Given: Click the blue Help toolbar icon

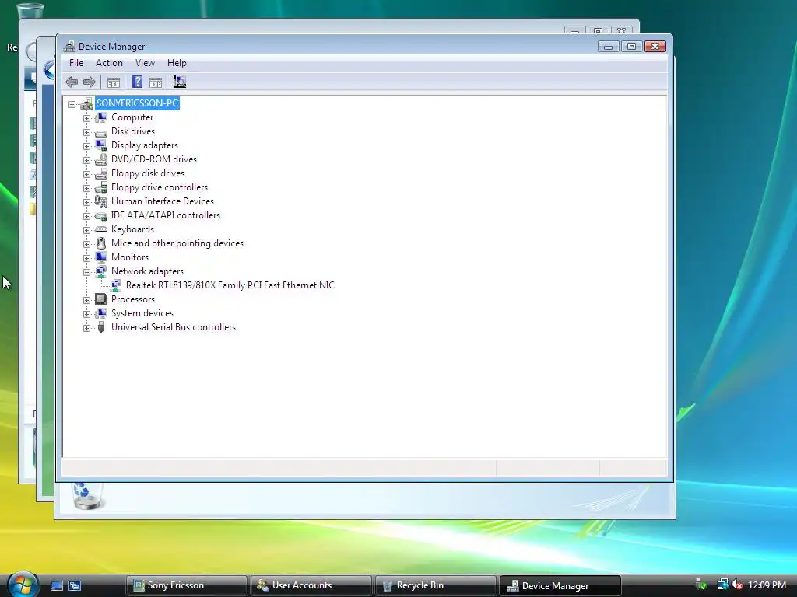Looking at the screenshot, I should pyautogui.click(x=137, y=82).
